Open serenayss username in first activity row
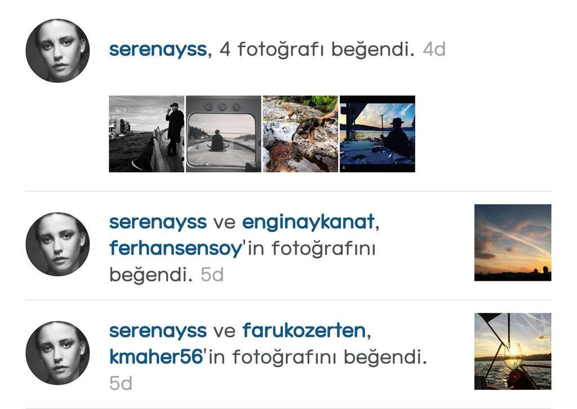The image size is (577, 409). click(x=158, y=50)
